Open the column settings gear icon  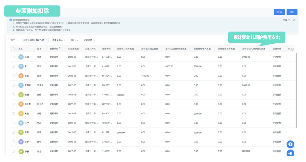tap(292, 49)
